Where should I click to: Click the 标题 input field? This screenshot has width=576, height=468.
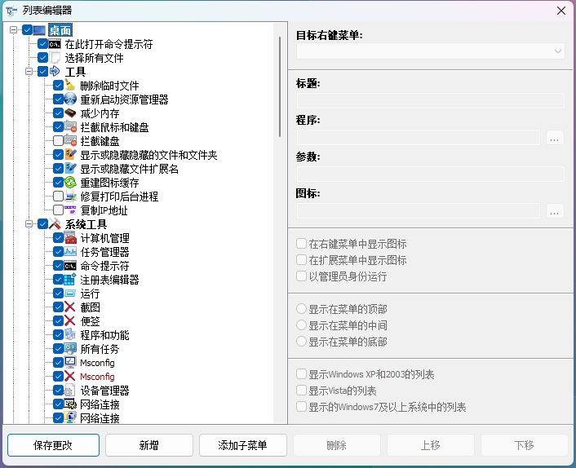430,100
